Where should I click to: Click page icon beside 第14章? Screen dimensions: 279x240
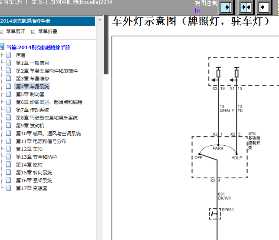[9, 164]
